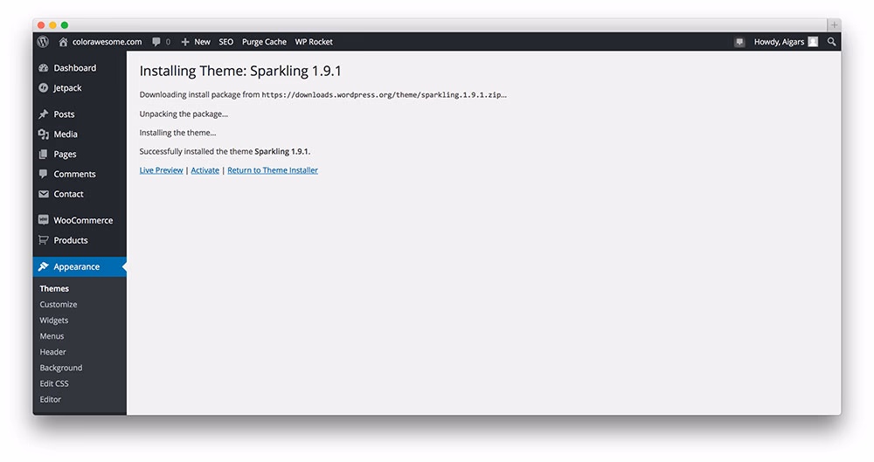
Task: Visit site via colorawesome.com link
Action: (x=107, y=42)
